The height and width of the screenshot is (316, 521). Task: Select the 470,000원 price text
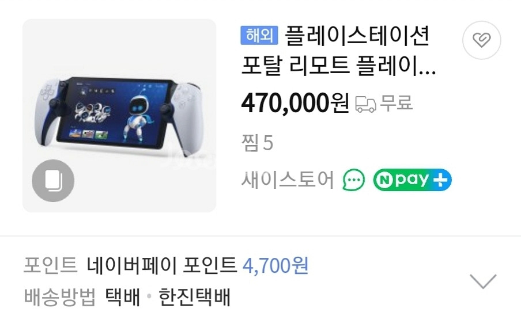295,103
